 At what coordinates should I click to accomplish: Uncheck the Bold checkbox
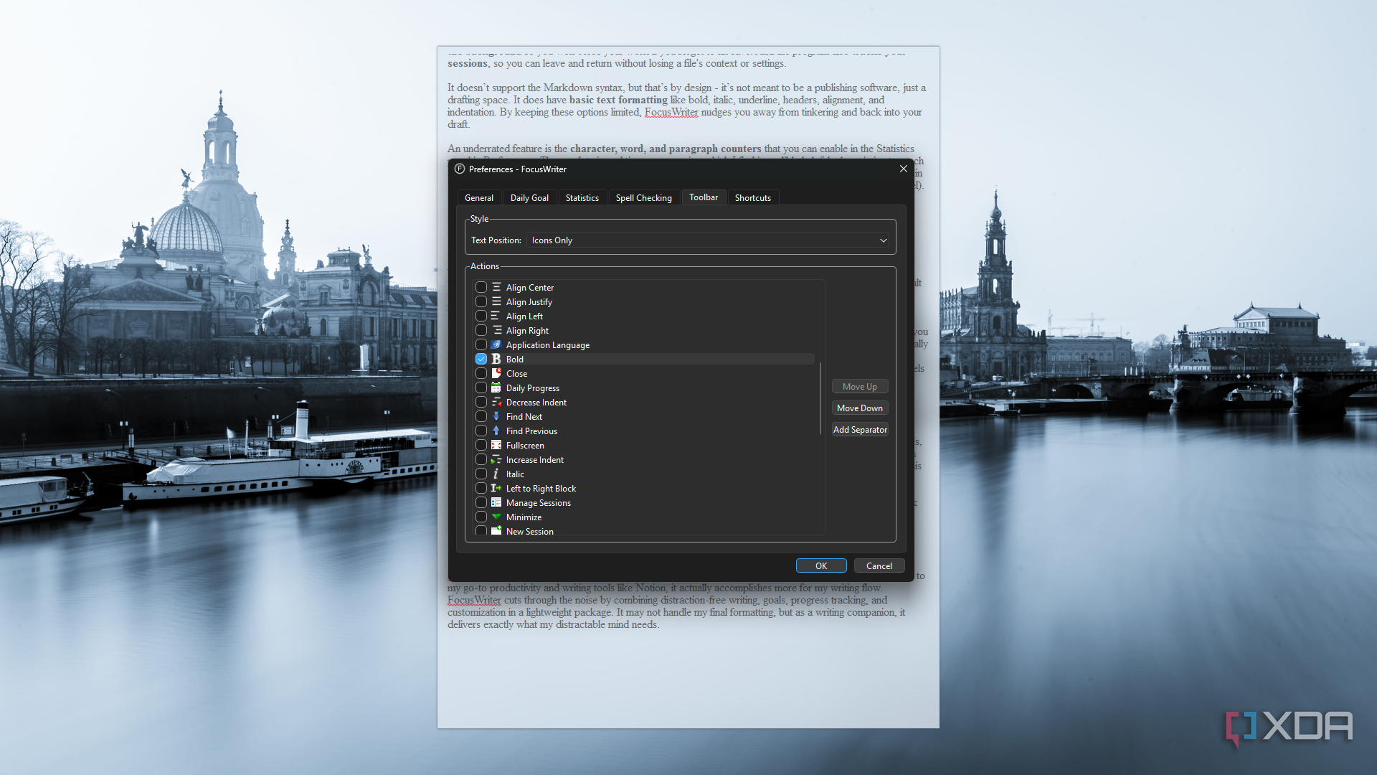pos(481,359)
